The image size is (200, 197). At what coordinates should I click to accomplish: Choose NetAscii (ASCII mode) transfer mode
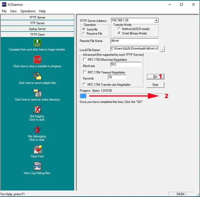119,29
